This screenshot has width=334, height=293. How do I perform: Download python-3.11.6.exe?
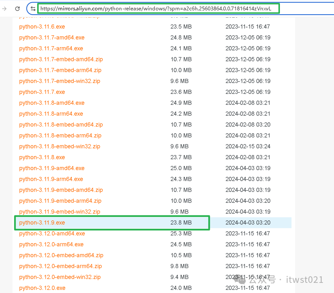pos(42,27)
